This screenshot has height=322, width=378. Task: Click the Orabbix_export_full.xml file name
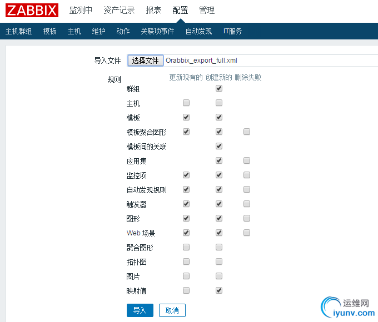201,60
